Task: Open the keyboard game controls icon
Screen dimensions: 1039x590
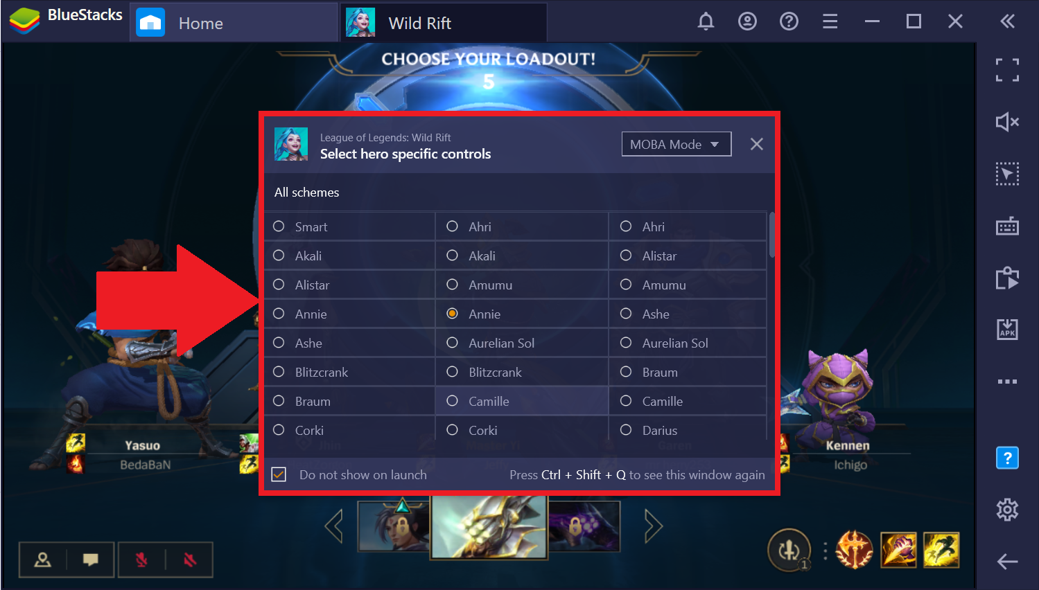Action: (1007, 226)
